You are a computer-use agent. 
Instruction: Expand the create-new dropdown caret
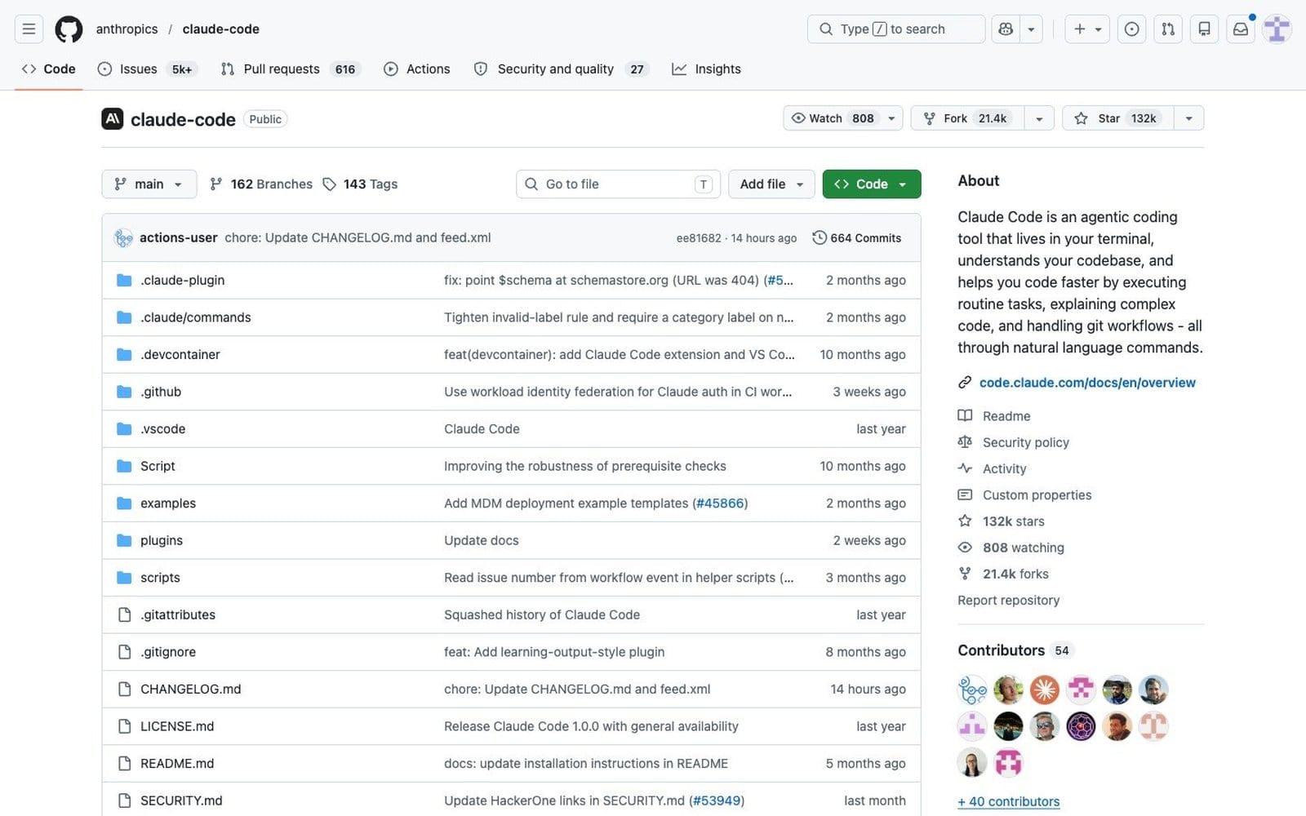[x=1099, y=29]
